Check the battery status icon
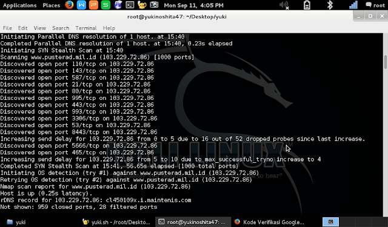The height and width of the screenshot is (227, 388). (307, 5)
